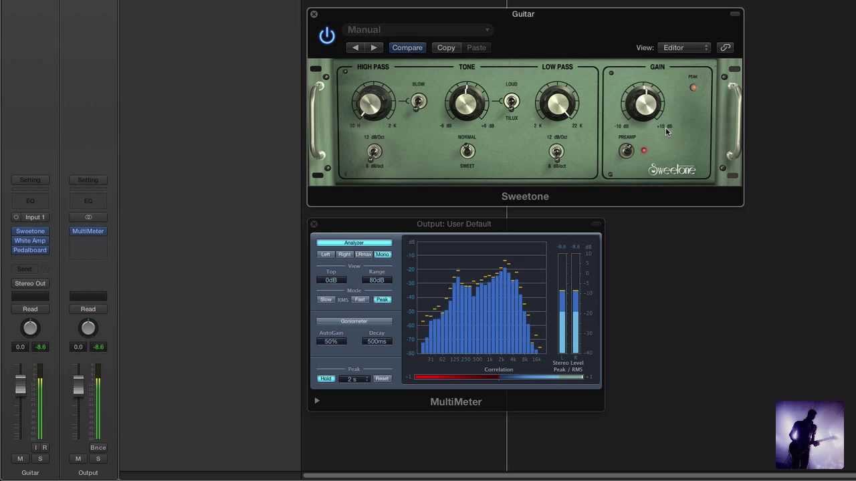Toggle the MultiMeter Analyzer button

pyautogui.click(x=354, y=243)
